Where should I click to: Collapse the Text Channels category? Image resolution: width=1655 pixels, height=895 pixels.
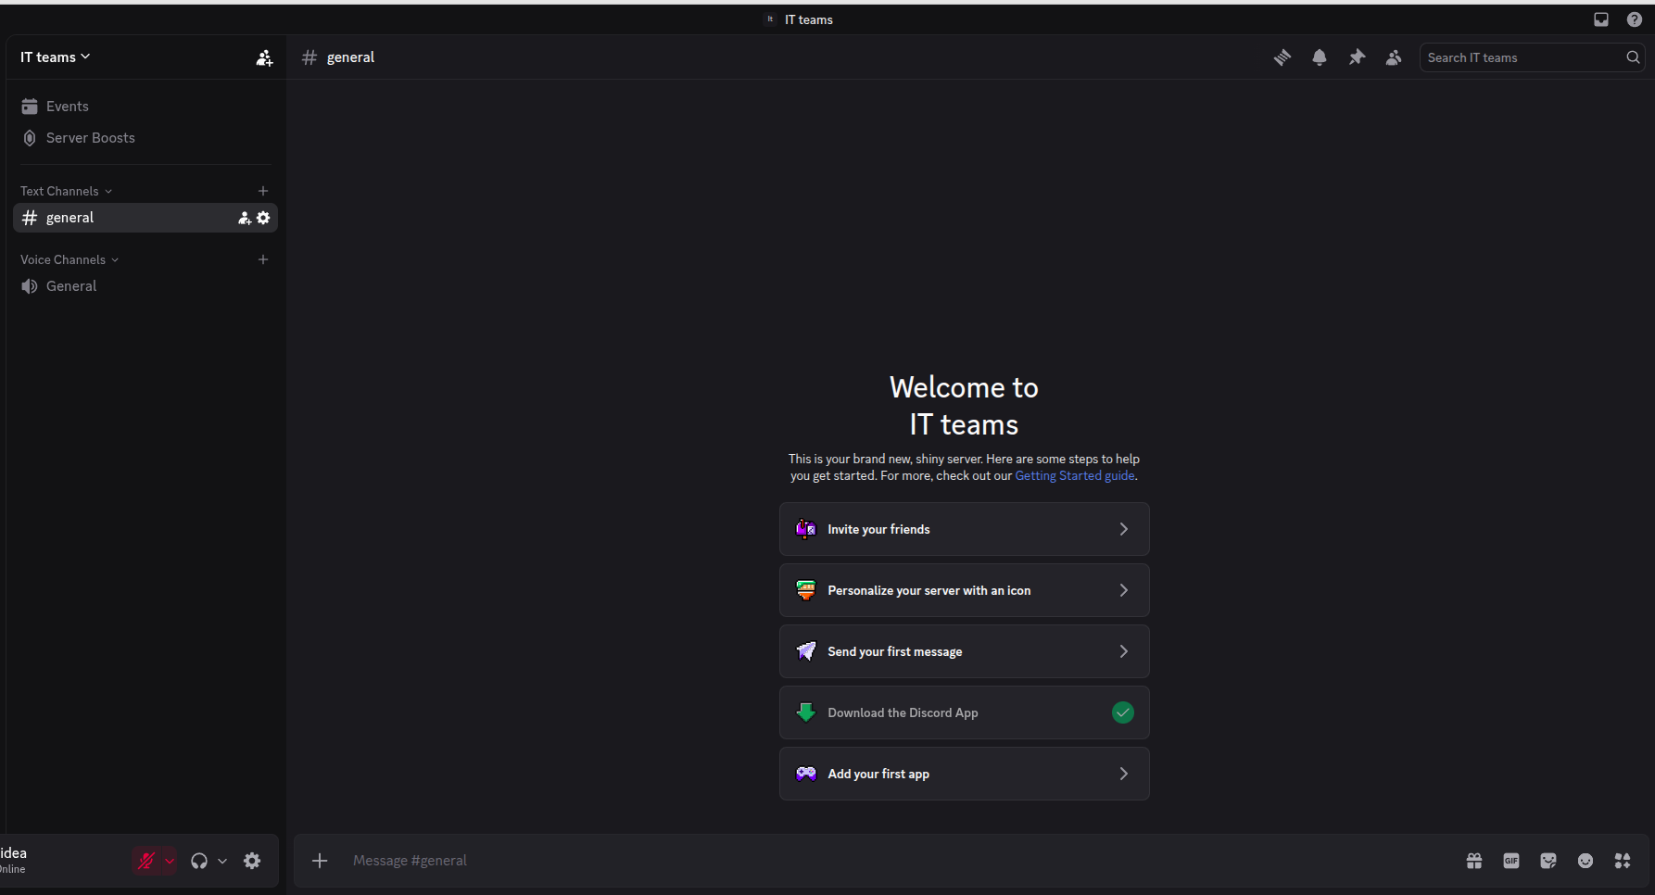tap(66, 191)
